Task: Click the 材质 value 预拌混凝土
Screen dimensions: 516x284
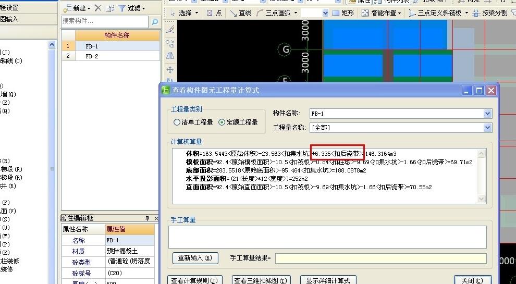Action: [x=130, y=251]
